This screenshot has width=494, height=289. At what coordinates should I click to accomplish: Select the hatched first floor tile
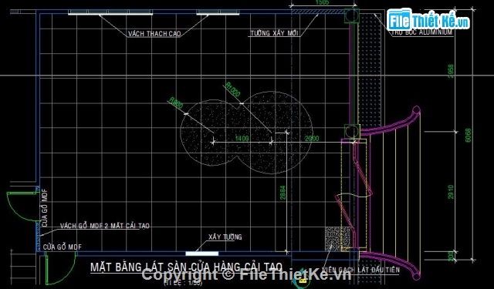[x=337, y=239]
